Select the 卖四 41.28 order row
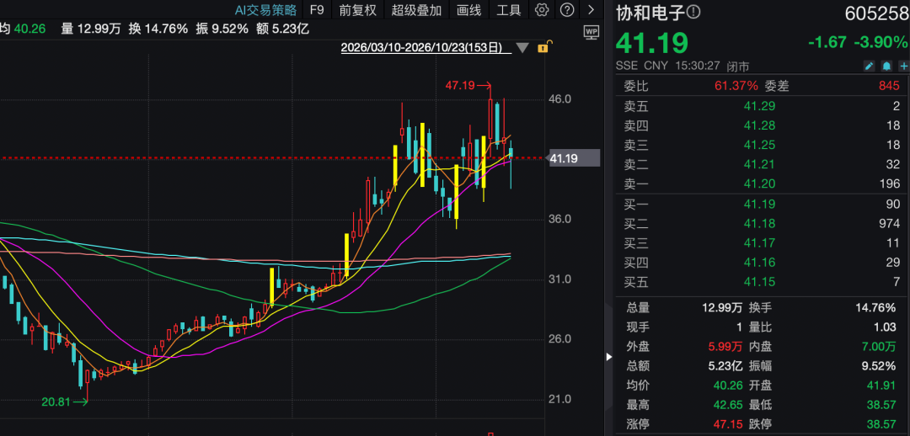 coord(762,125)
